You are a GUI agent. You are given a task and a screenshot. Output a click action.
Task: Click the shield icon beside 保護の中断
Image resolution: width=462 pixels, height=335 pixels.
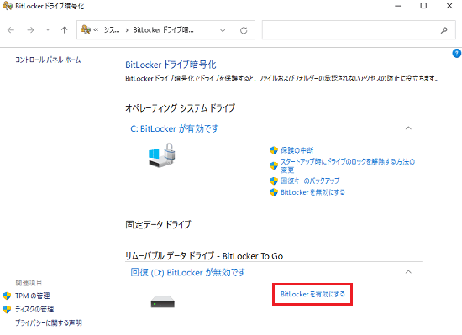point(274,150)
